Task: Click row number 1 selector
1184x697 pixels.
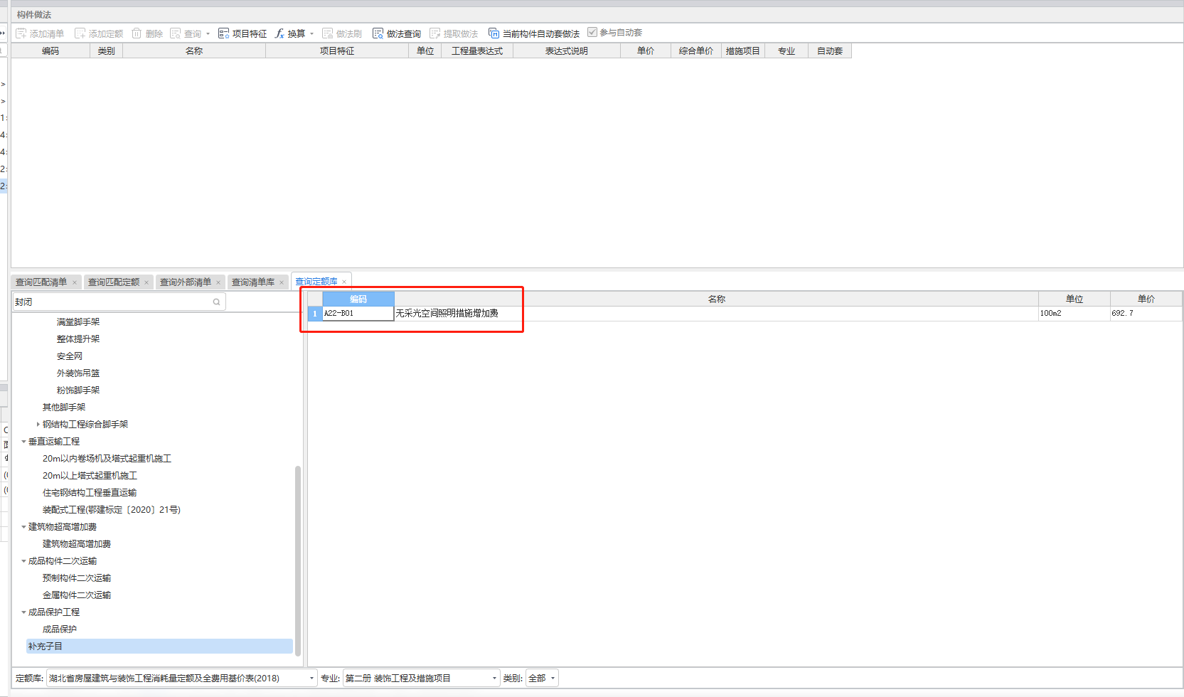Action: [x=315, y=314]
